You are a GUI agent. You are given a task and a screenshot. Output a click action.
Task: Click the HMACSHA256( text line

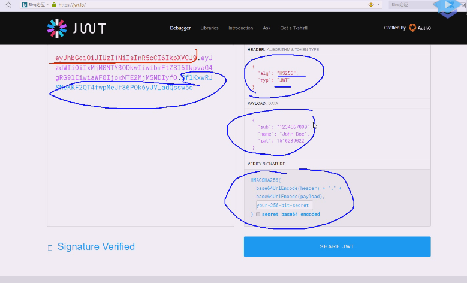coord(266,180)
